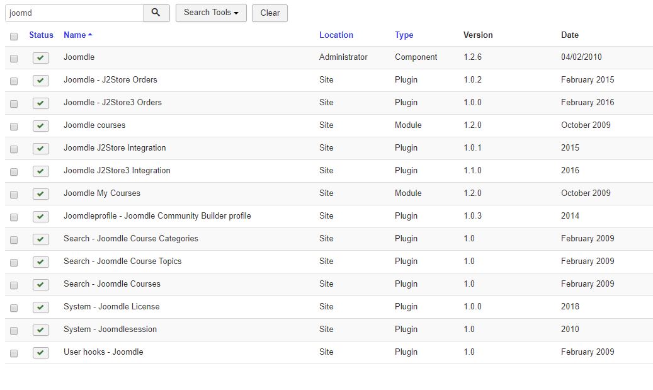Screen dimensions: 653x390
Task: Click the search text field containing joomd
Action: tap(74, 13)
